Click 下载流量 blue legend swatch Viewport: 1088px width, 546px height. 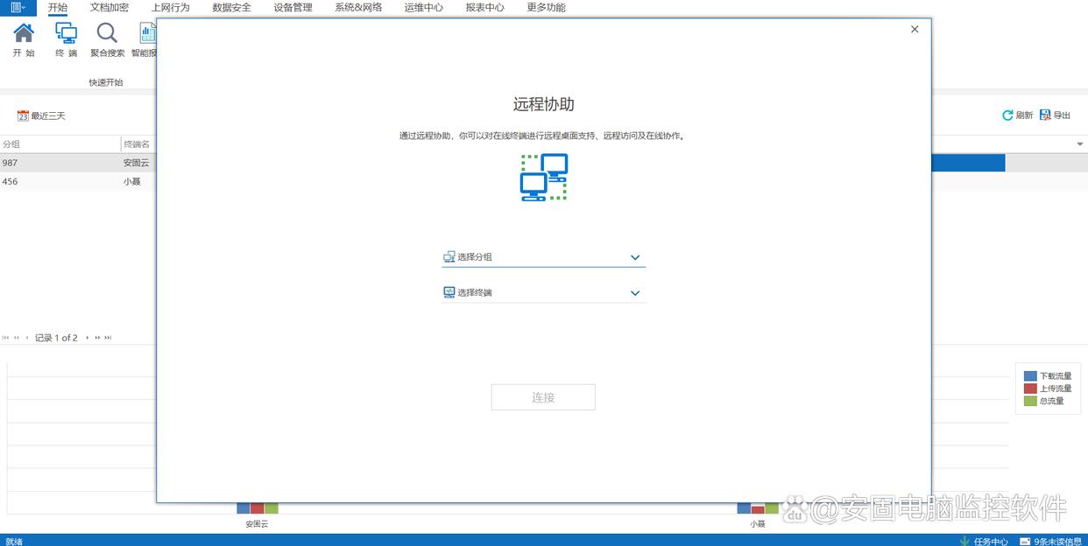(x=1030, y=376)
